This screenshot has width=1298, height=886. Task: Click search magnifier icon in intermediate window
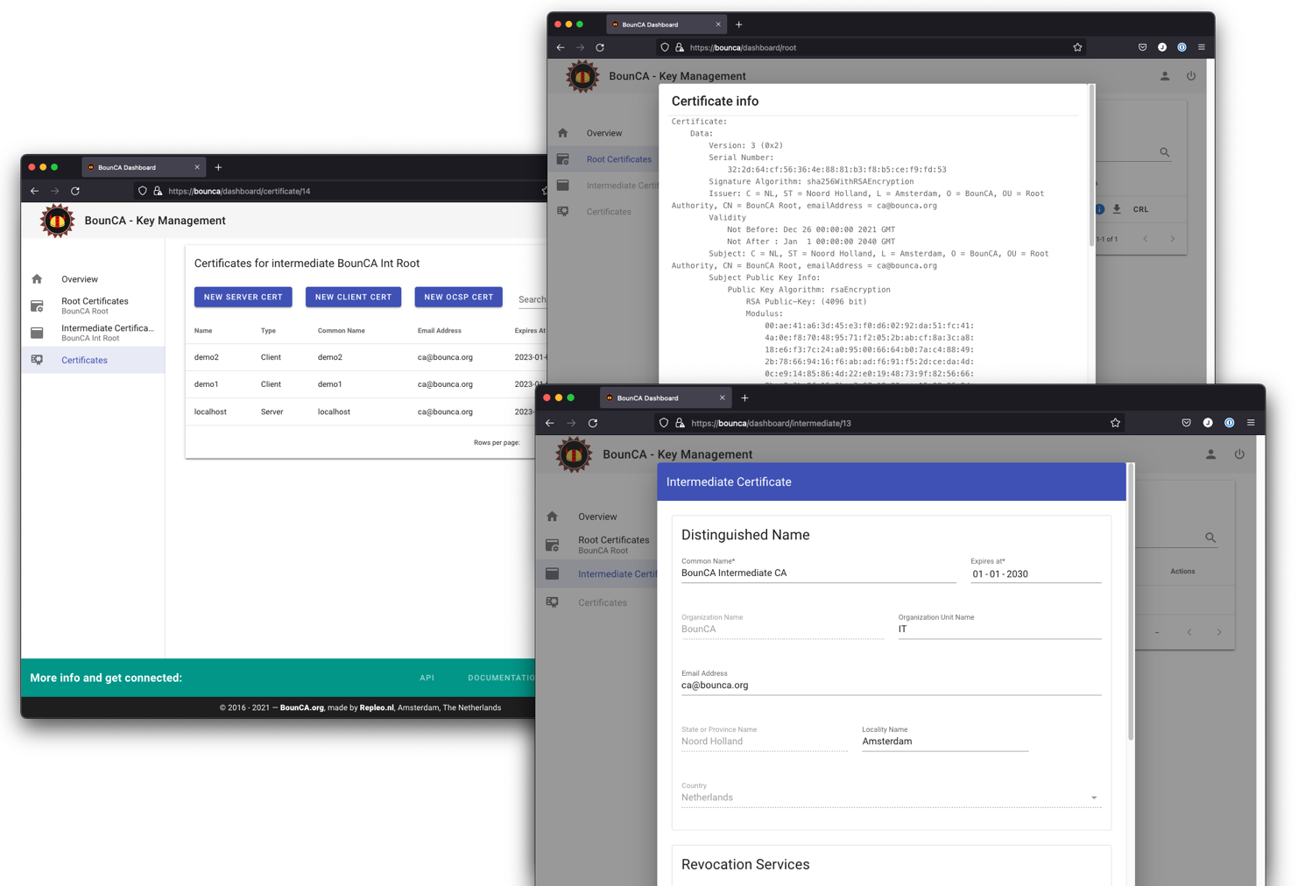tap(1210, 538)
